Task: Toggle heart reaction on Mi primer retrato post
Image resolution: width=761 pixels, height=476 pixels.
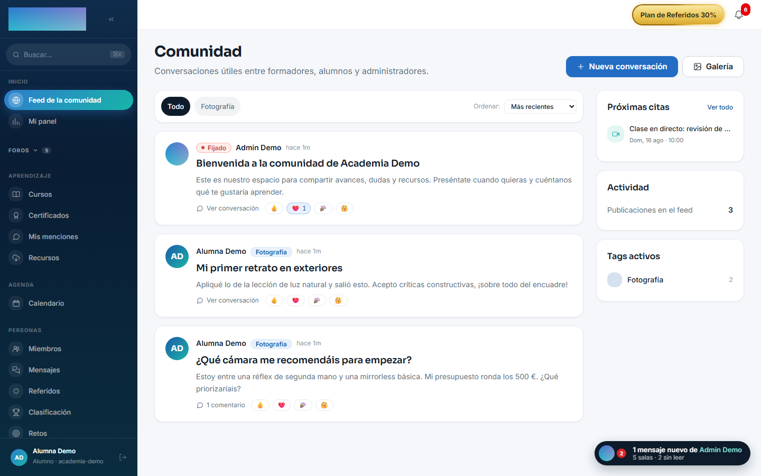Action: (295, 300)
